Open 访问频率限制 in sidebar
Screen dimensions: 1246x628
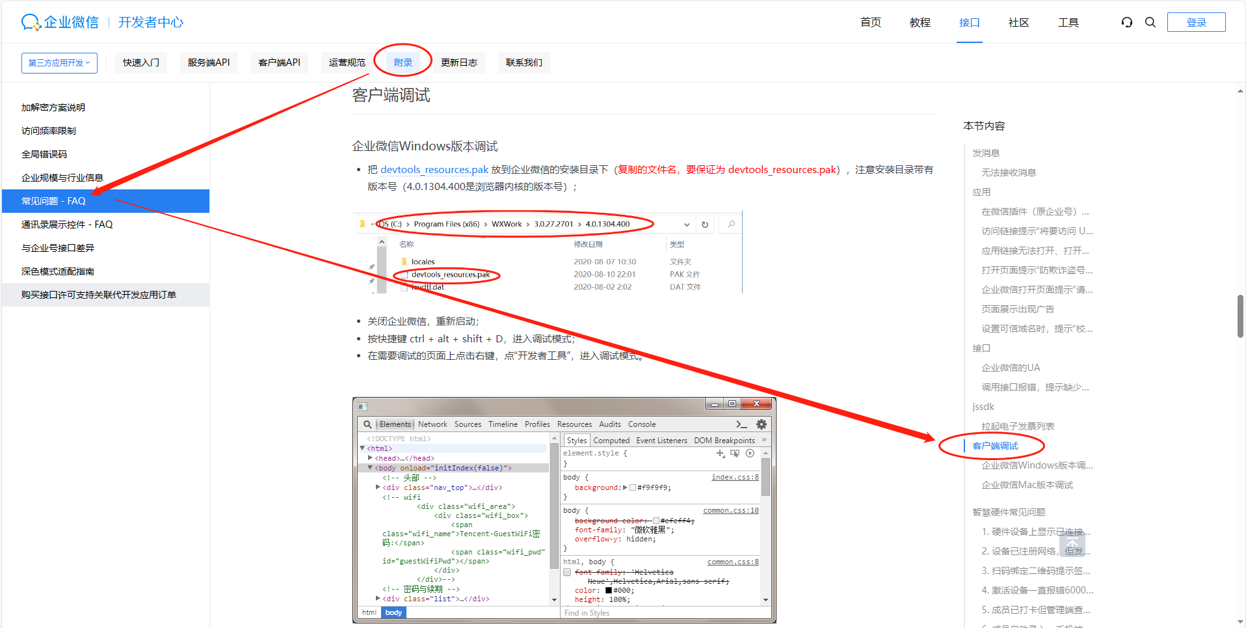[106, 131]
